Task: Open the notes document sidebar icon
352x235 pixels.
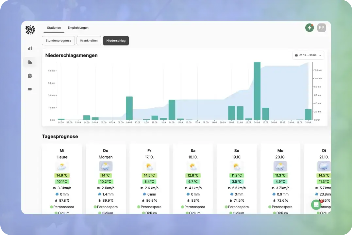Action: (30, 76)
